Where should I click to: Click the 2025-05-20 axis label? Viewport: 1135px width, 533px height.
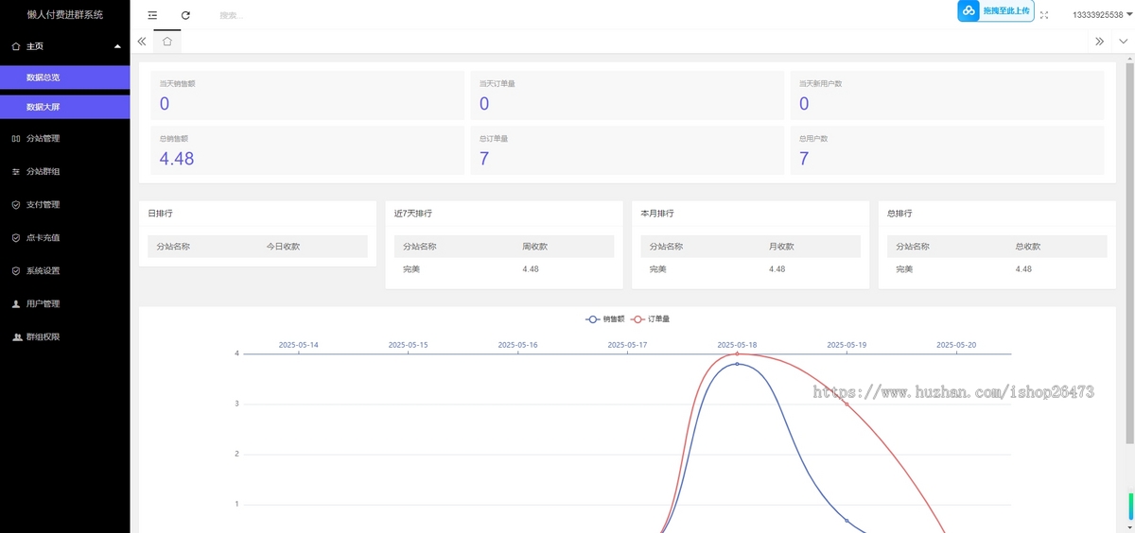coord(956,345)
